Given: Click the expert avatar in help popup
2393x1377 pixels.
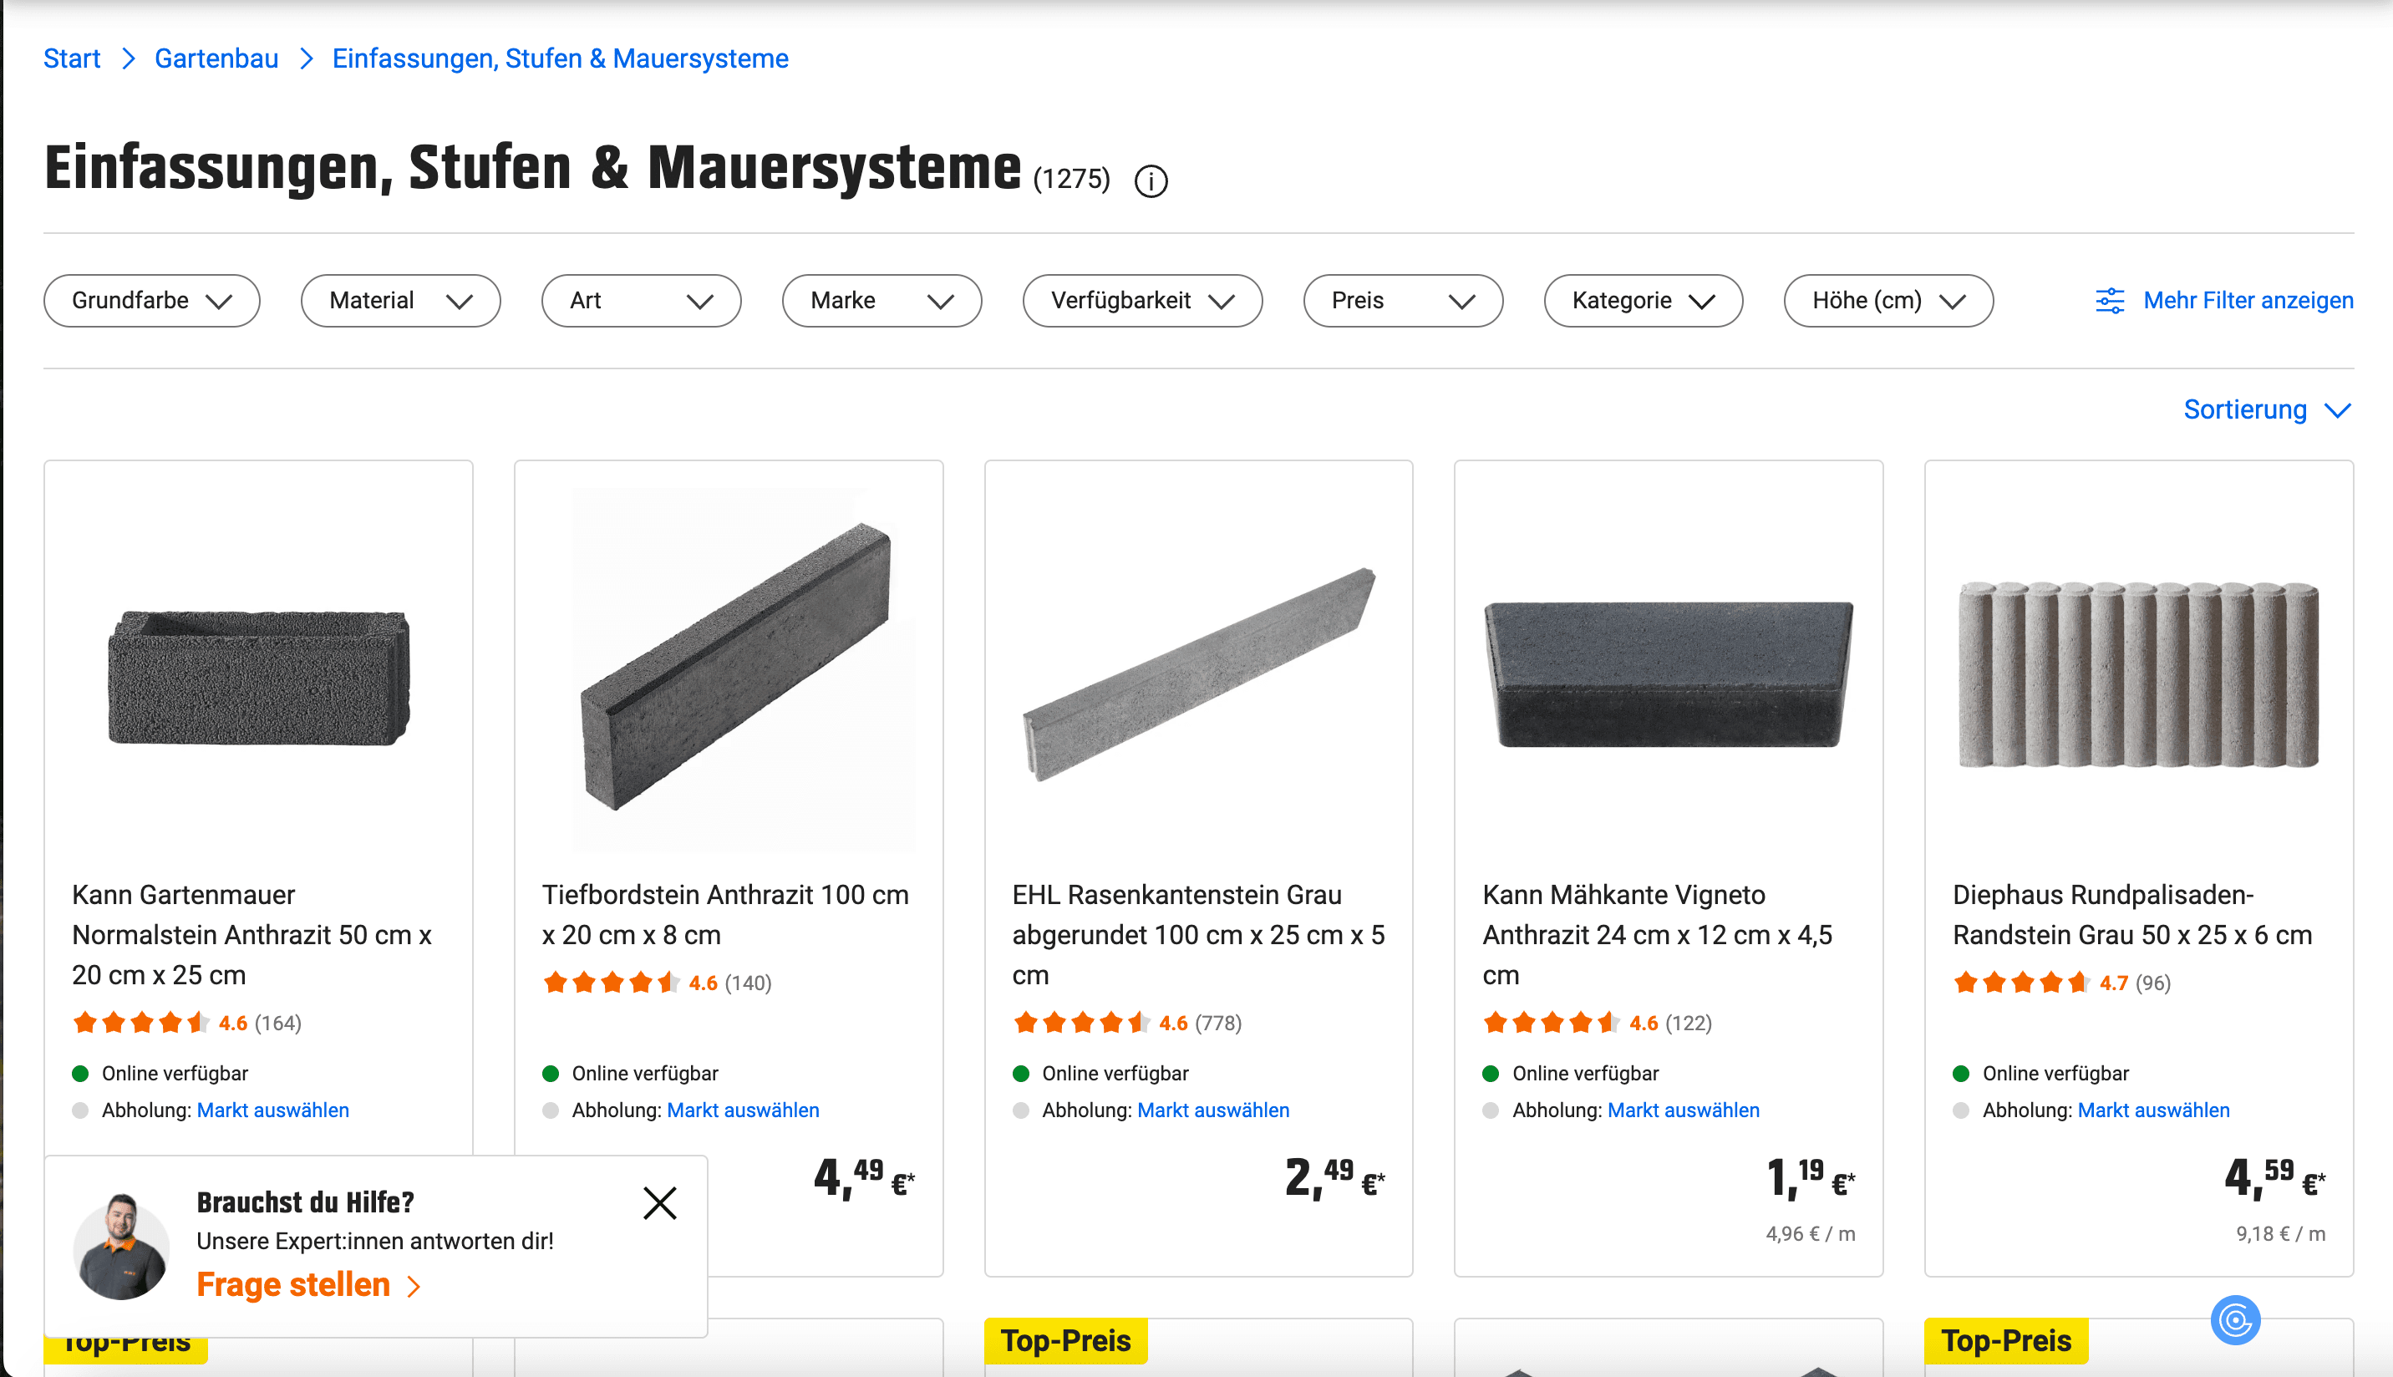Looking at the screenshot, I should click(x=122, y=1247).
